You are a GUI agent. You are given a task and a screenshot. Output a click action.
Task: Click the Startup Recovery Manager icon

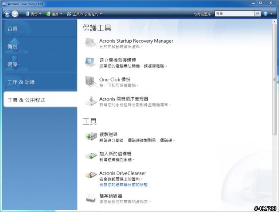91,43
